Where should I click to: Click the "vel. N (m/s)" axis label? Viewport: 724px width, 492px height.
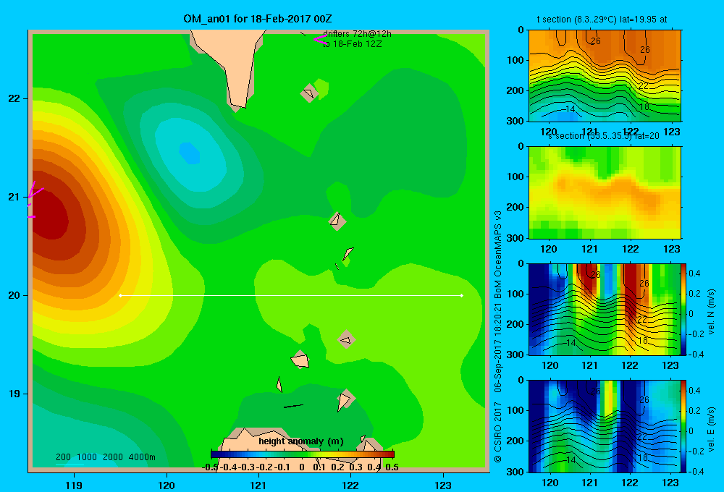(x=711, y=312)
